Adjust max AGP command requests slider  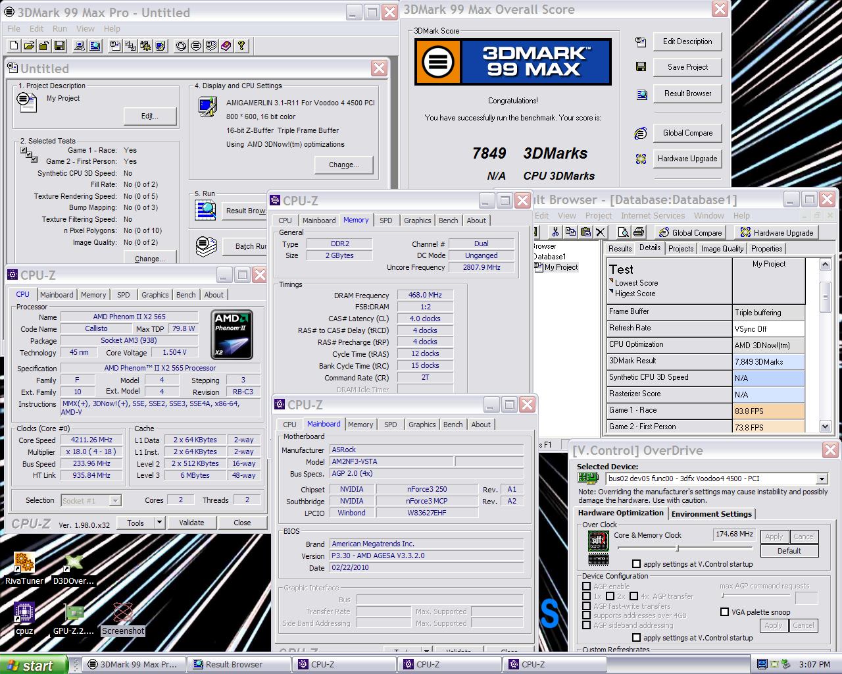tap(722, 596)
